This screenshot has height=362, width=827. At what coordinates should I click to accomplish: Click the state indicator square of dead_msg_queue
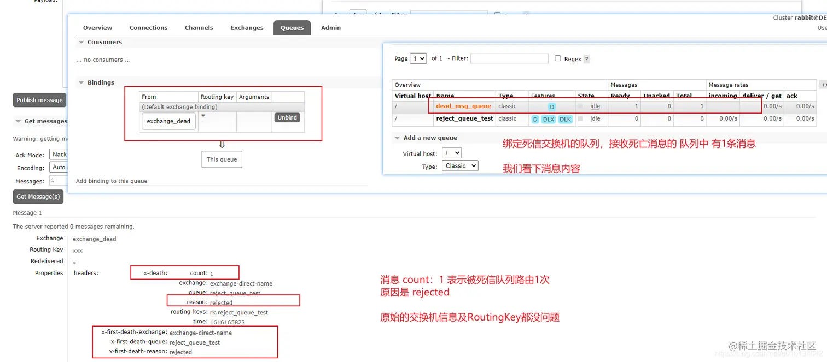pos(580,106)
